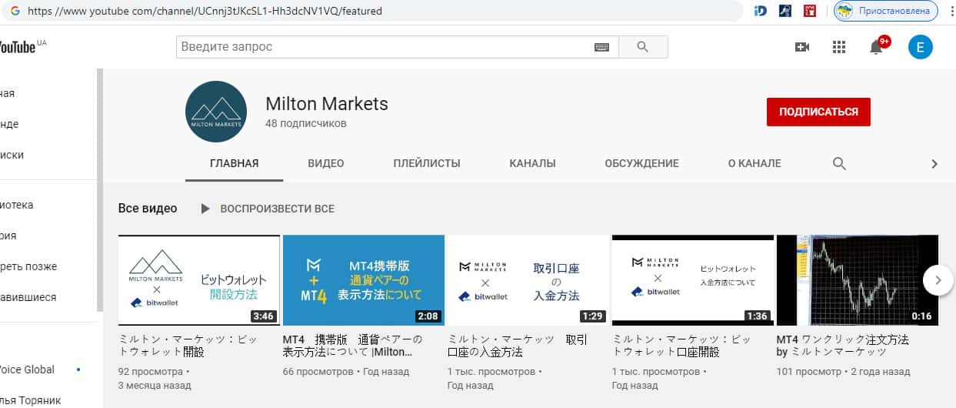This screenshot has height=408, width=956.
Task: Click the Приостановлена profile button
Action: [x=886, y=11]
